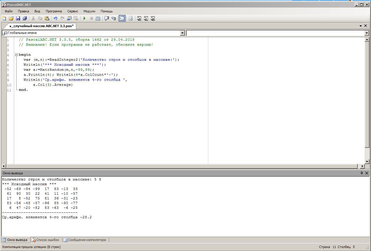This screenshot has width=371, height=251.
Task: Click the New file icon
Action: coord(4,18)
